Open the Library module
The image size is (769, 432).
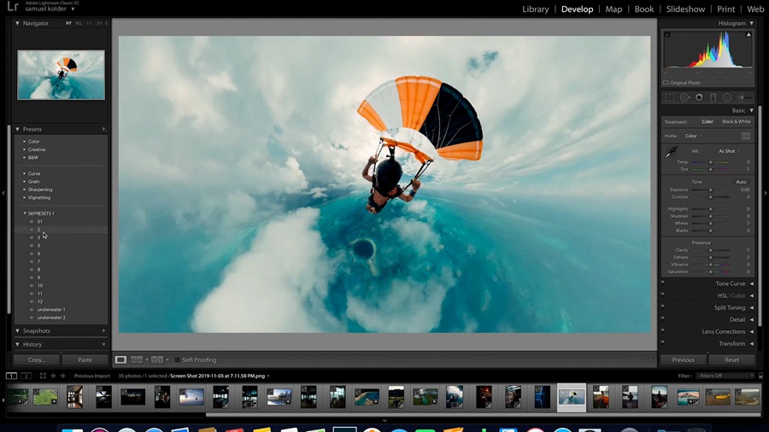535,9
